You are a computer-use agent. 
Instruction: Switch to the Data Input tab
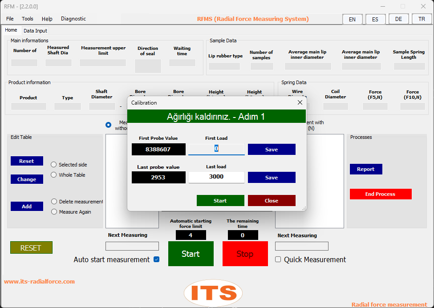35,31
